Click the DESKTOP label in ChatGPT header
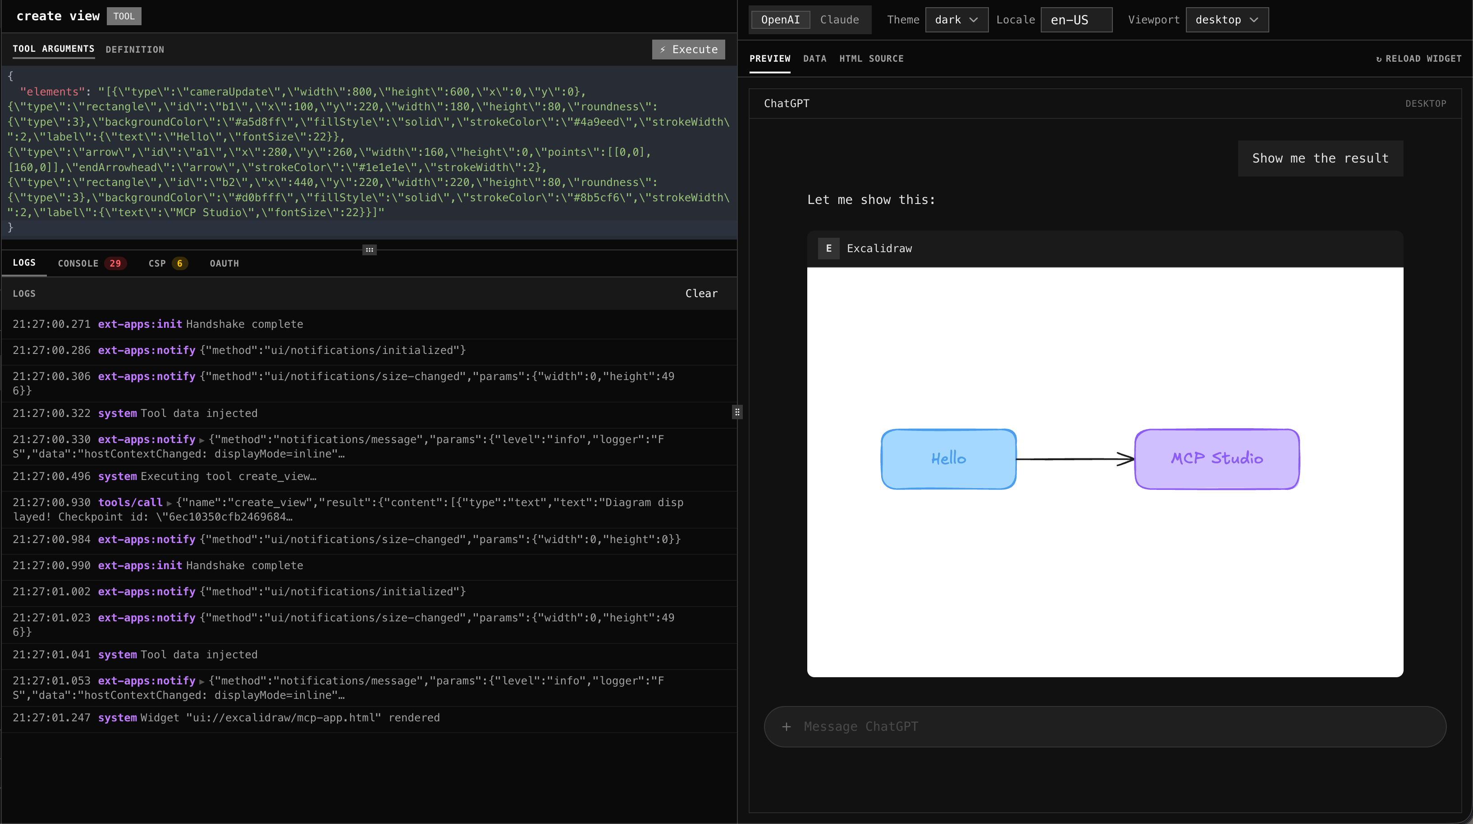This screenshot has width=1473, height=824. click(x=1426, y=104)
